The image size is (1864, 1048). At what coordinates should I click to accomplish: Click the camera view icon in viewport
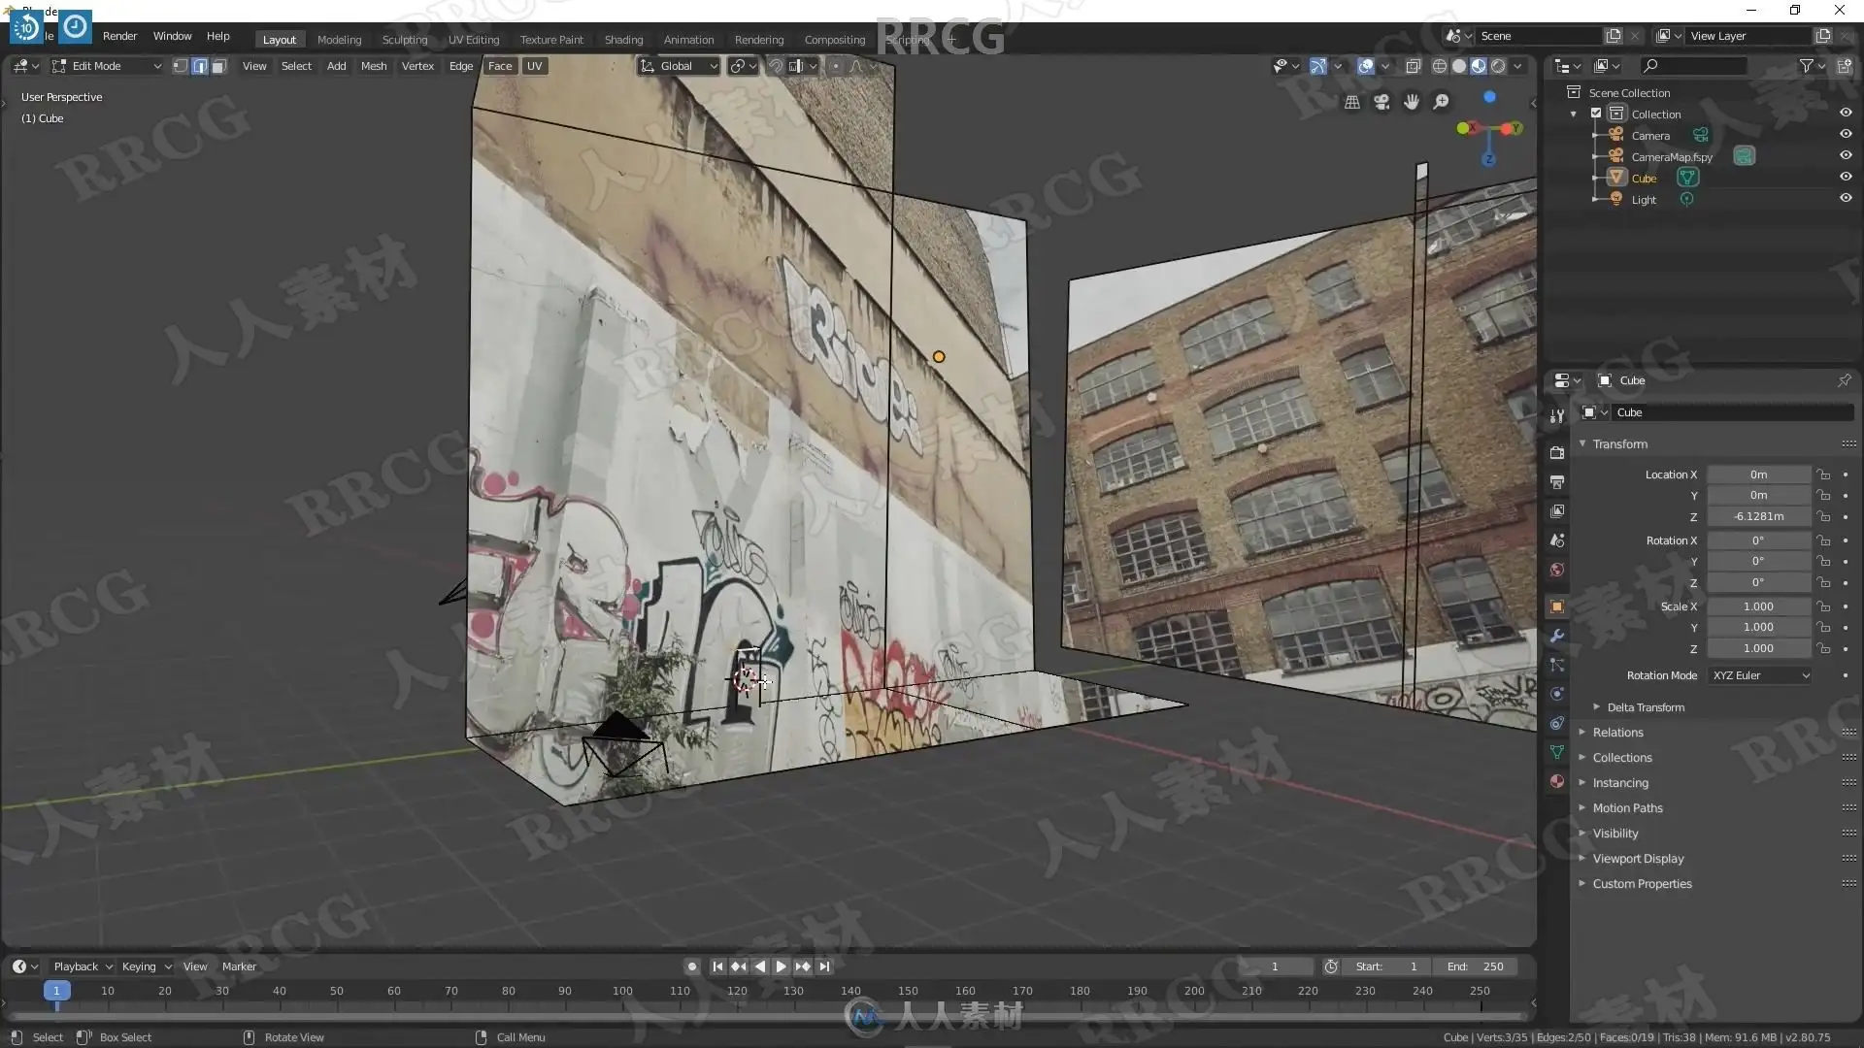[x=1381, y=102]
